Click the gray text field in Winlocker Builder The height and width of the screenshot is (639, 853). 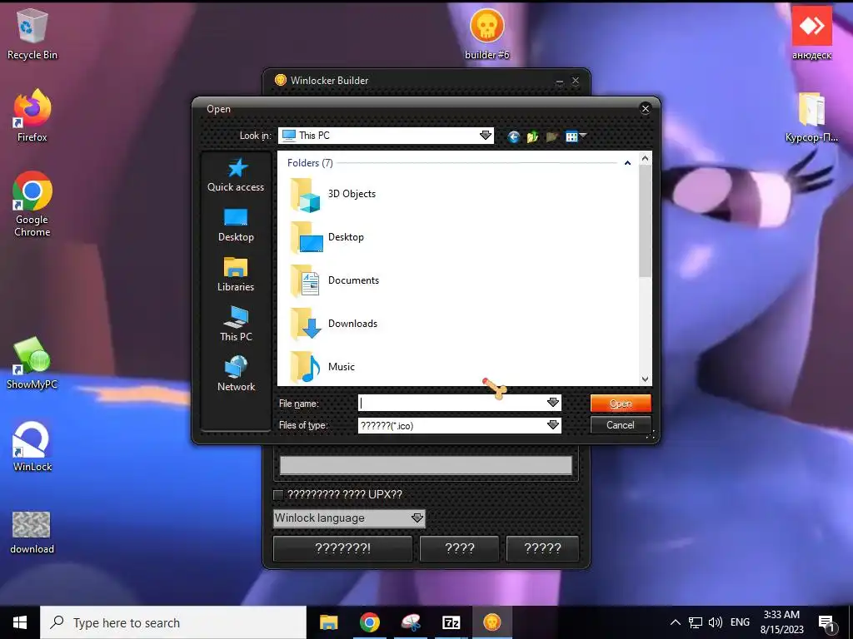coord(426,466)
